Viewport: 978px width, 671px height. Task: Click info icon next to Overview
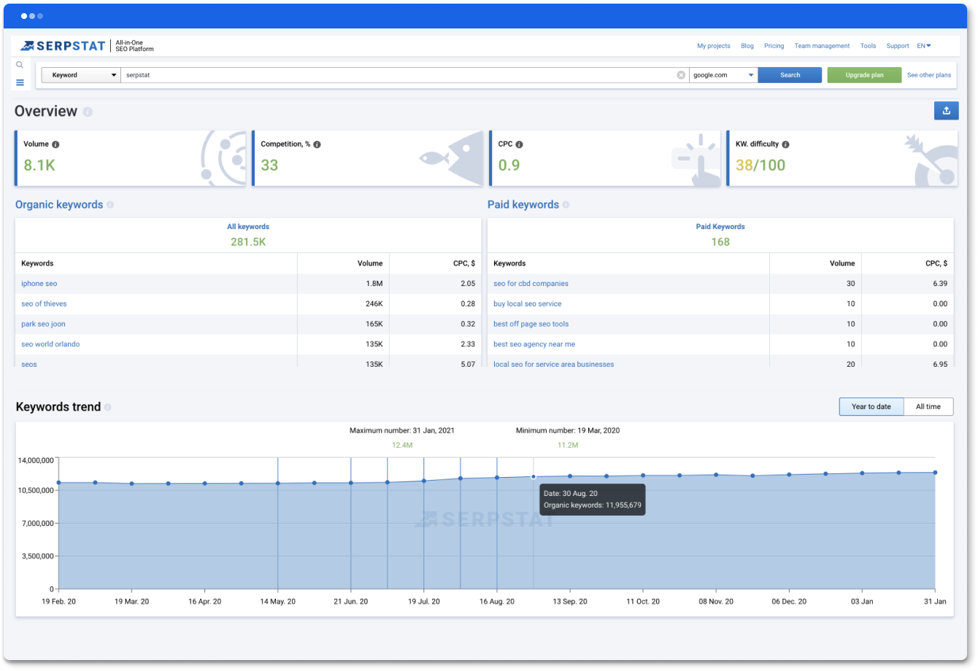click(x=88, y=112)
